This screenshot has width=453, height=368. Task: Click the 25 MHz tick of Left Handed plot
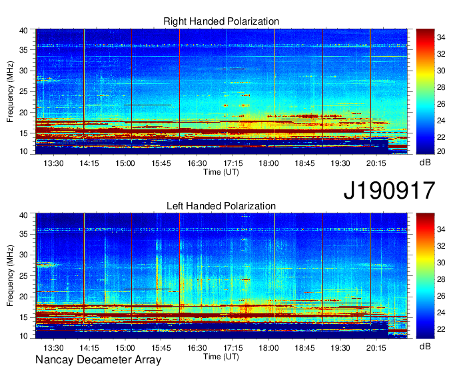(x=24, y=276)
